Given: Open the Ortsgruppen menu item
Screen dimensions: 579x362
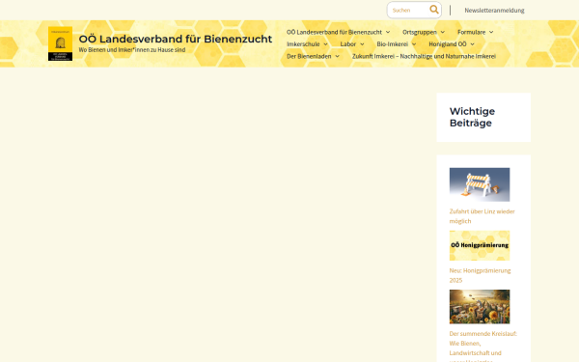Looking at the screenshot, I should 420,32.
